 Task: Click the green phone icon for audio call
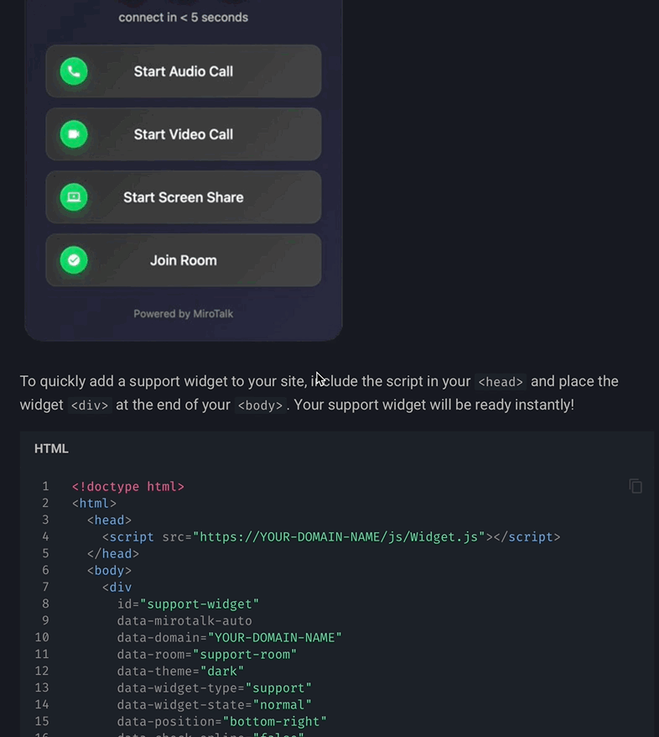pyautogui.click(x=74, y=71)
